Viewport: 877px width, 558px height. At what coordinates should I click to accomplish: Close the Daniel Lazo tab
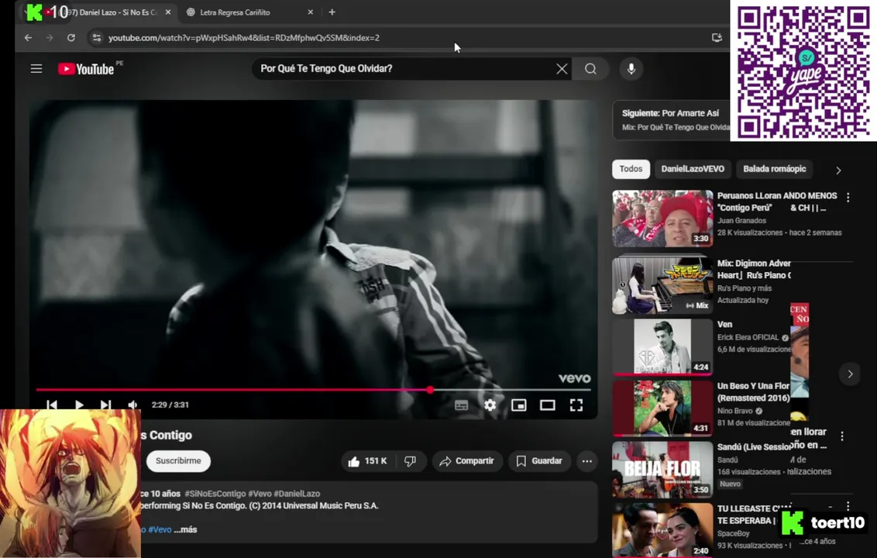click(x=168, y=12)
